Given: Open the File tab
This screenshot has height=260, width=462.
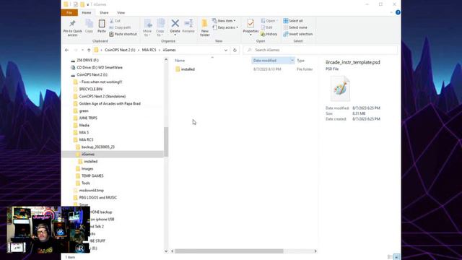Looking at the screenshot, I should pyautogui.click(x=69, y=13).
